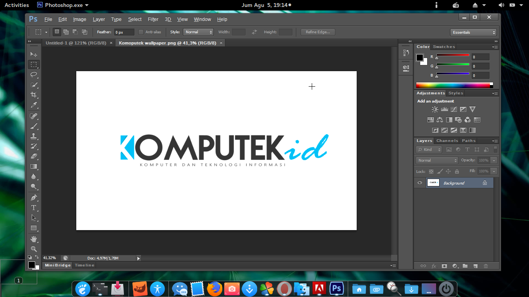Image resolution: width=529 pixels, height=297 pixels.
Task: Toggle lock transparent pixels
Action: coord(431,171)
